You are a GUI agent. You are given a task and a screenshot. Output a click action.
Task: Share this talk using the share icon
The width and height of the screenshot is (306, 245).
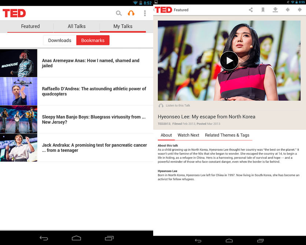(251, 10)
